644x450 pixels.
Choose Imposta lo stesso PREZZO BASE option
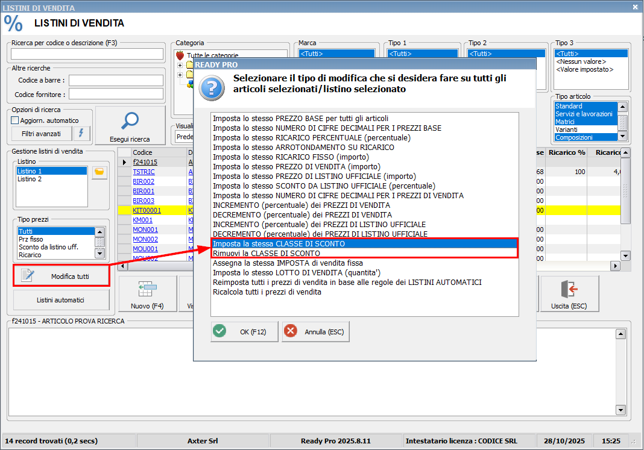[301, 119]
